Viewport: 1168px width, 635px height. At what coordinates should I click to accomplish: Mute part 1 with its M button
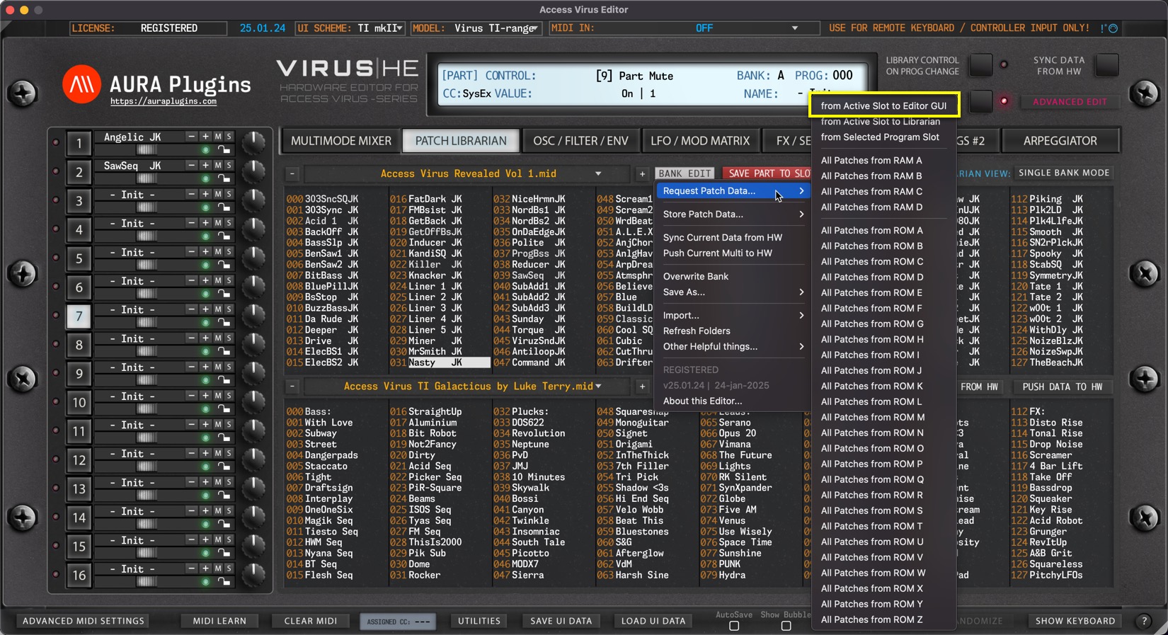(218, 137)
